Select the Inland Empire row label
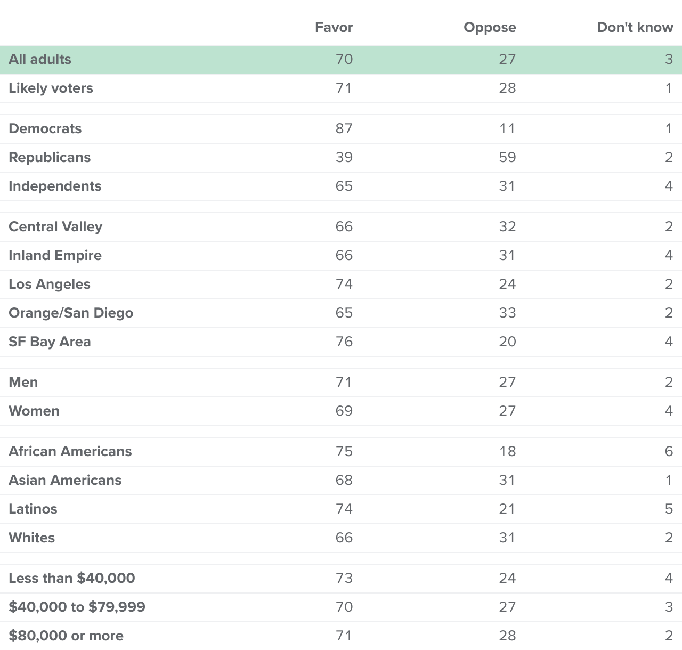This screenshot has width=682, height=650. 55,255
